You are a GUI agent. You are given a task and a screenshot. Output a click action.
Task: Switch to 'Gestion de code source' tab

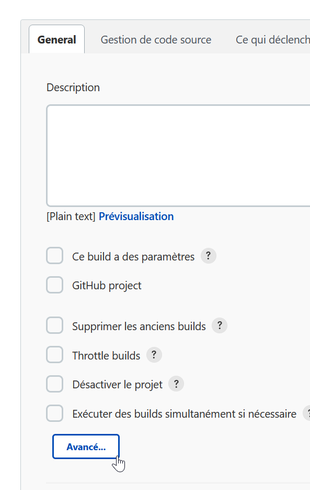pyautogui.click(x=156, y=40)
